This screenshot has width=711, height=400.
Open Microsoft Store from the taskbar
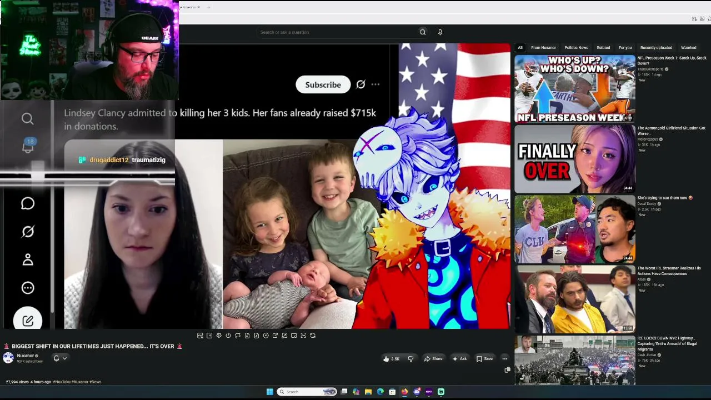tap(392, 392)
